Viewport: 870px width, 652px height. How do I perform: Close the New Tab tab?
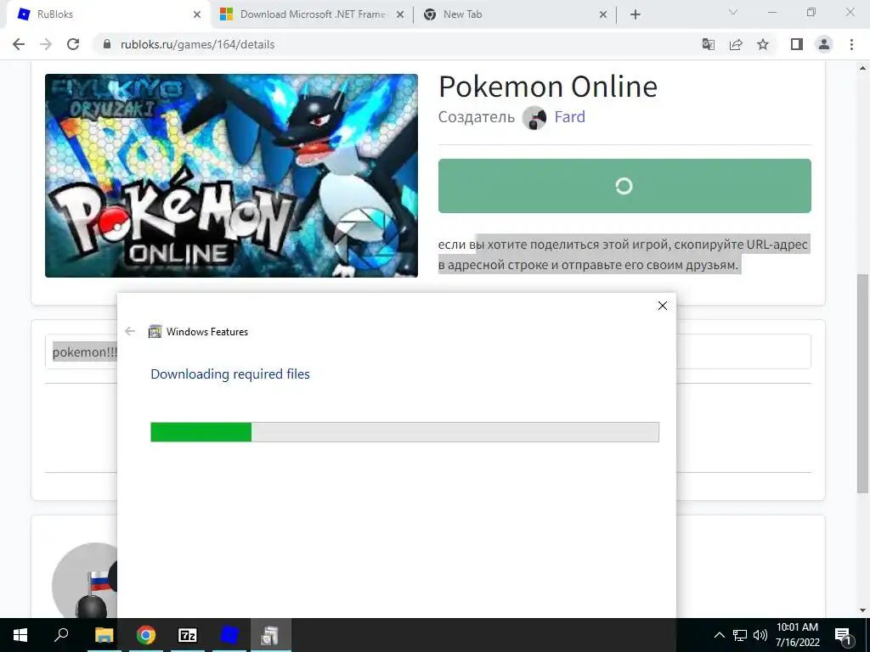pyautogui.click(x=603, y=14)
